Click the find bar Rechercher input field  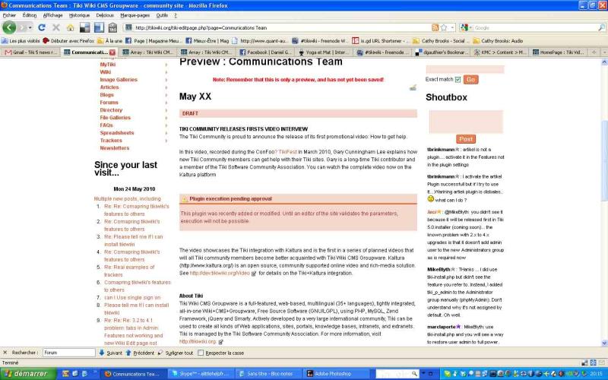68,353
